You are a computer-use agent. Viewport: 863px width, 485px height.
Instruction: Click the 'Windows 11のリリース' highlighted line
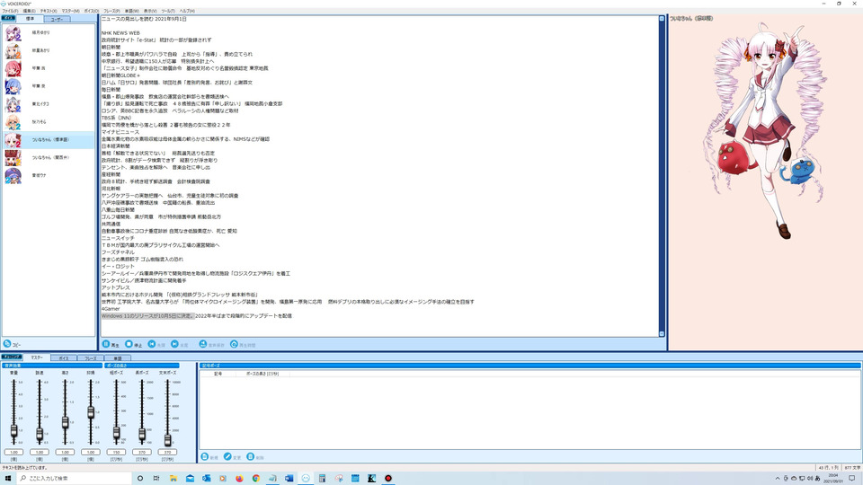coord(147,316)
